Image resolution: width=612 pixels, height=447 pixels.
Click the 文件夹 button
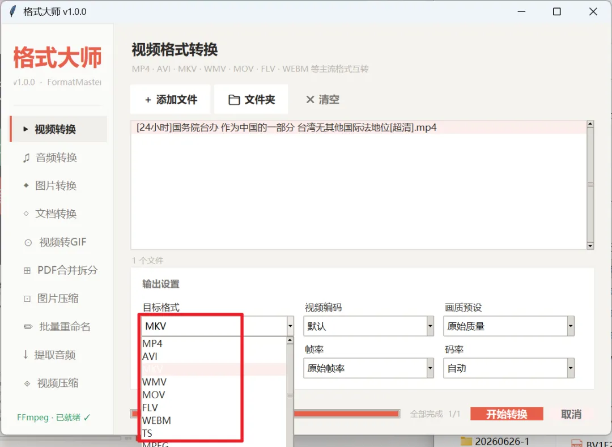click(x=252, y=100)
